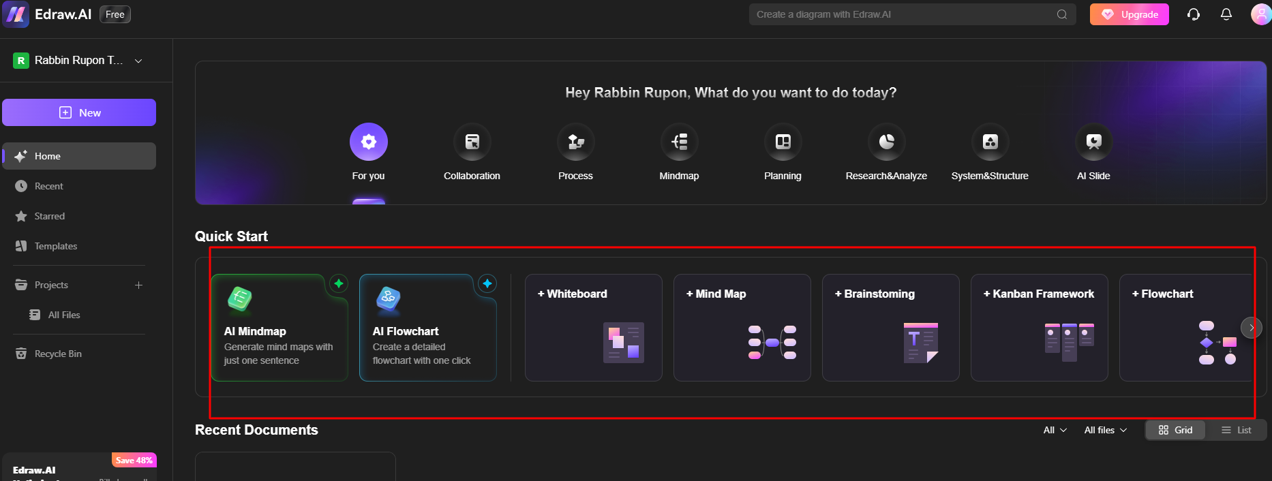Image resolution: width=1272 pixels, height=481 pixels.
Task: Click the New button
Action: click(79, 112)
